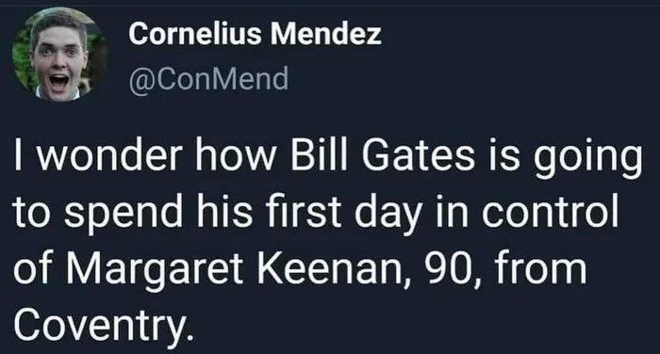
Task: Click the word "control" in the tweet
Action: [550, 211]
